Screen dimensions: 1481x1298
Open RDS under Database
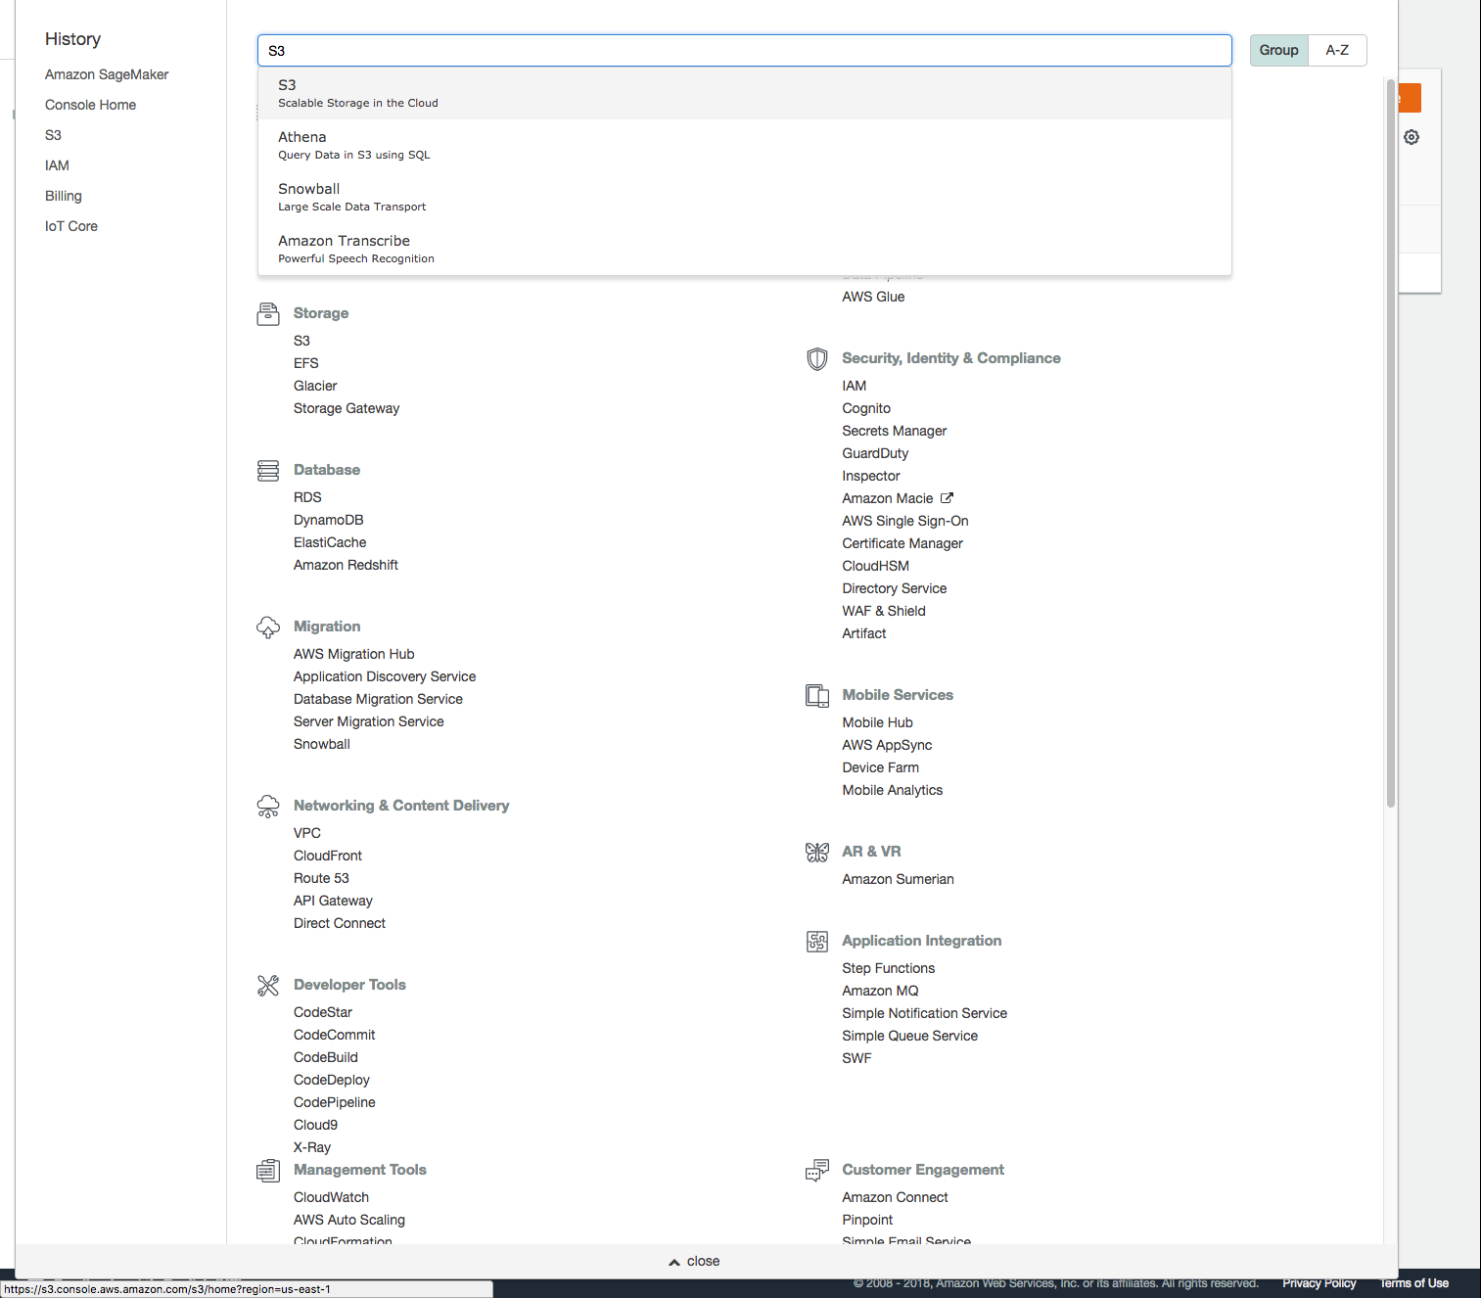tap(307, 497)
